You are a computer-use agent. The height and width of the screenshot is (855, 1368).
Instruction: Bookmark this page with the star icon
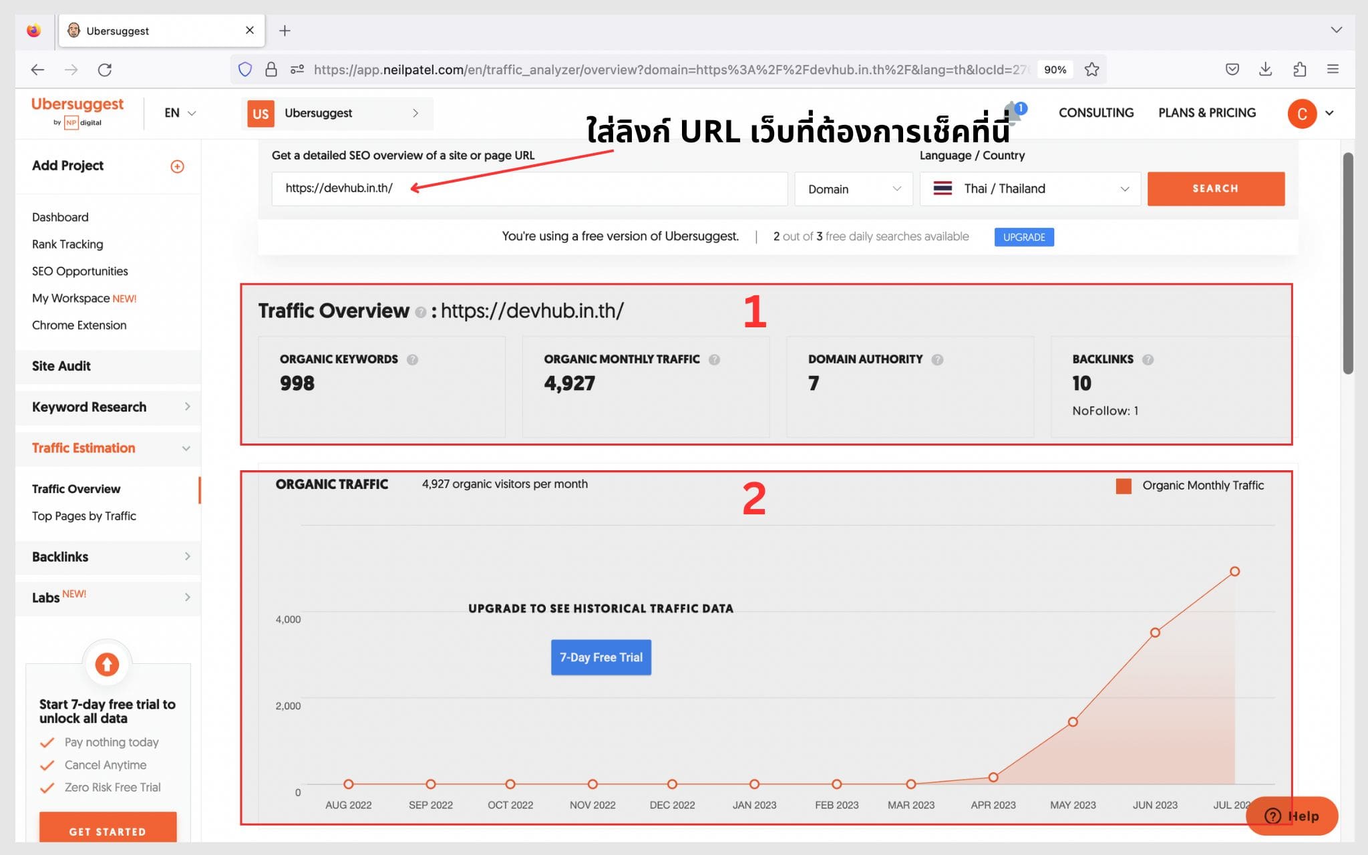point(1091,69)
